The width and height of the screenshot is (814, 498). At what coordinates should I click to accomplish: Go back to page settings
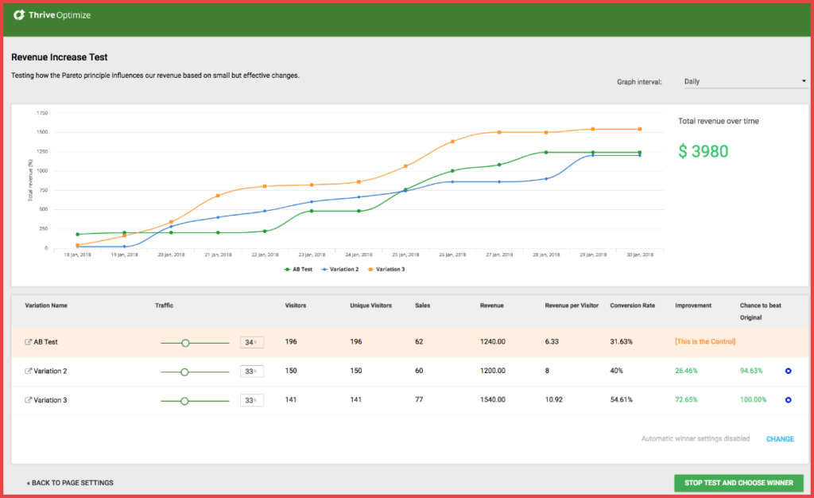(x=70, y=483)
